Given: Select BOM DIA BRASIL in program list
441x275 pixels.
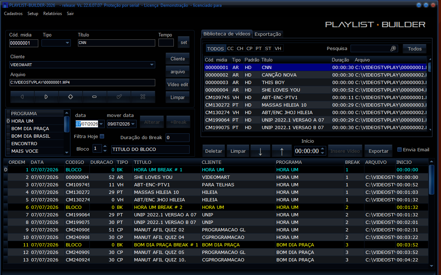Looking at the screenshot, I should pyautogui.click(x=37, y=136).
